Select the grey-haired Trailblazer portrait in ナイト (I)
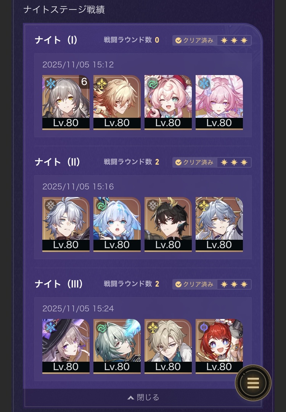The image size is (286, 412). [66, 102]
